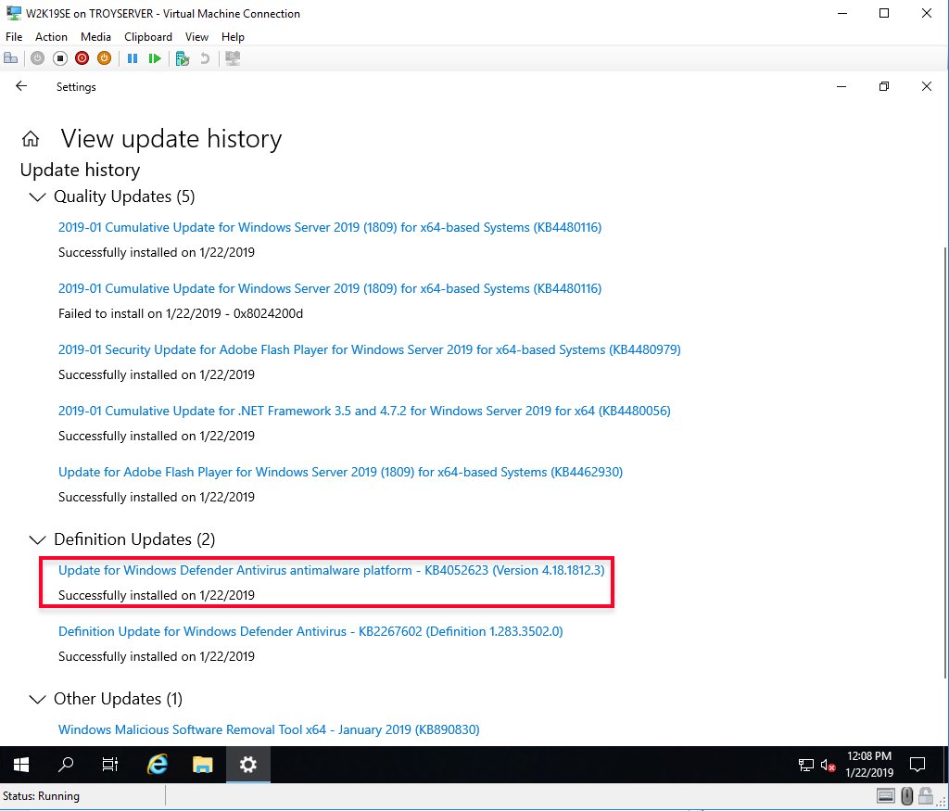Open the File menu
Screen dimensions: 949x811
coord(14,37)
